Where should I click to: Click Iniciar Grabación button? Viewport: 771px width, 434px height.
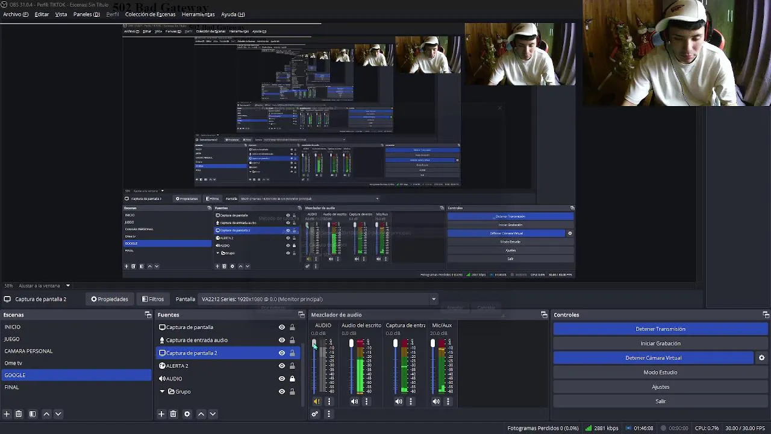660,344
